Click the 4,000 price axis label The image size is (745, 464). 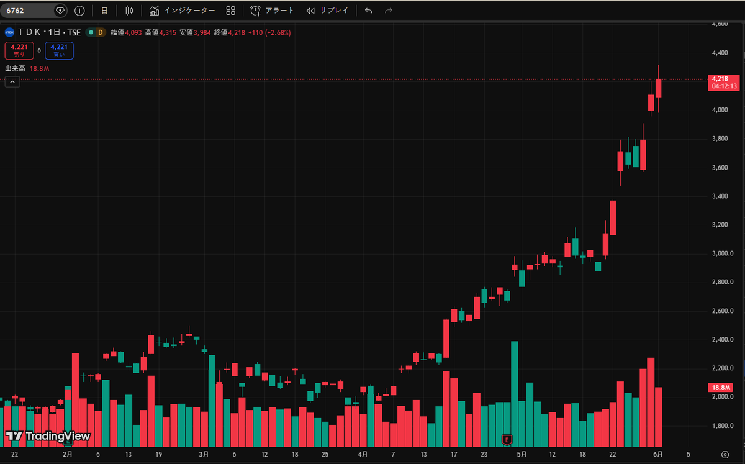(x=720, y=110)
